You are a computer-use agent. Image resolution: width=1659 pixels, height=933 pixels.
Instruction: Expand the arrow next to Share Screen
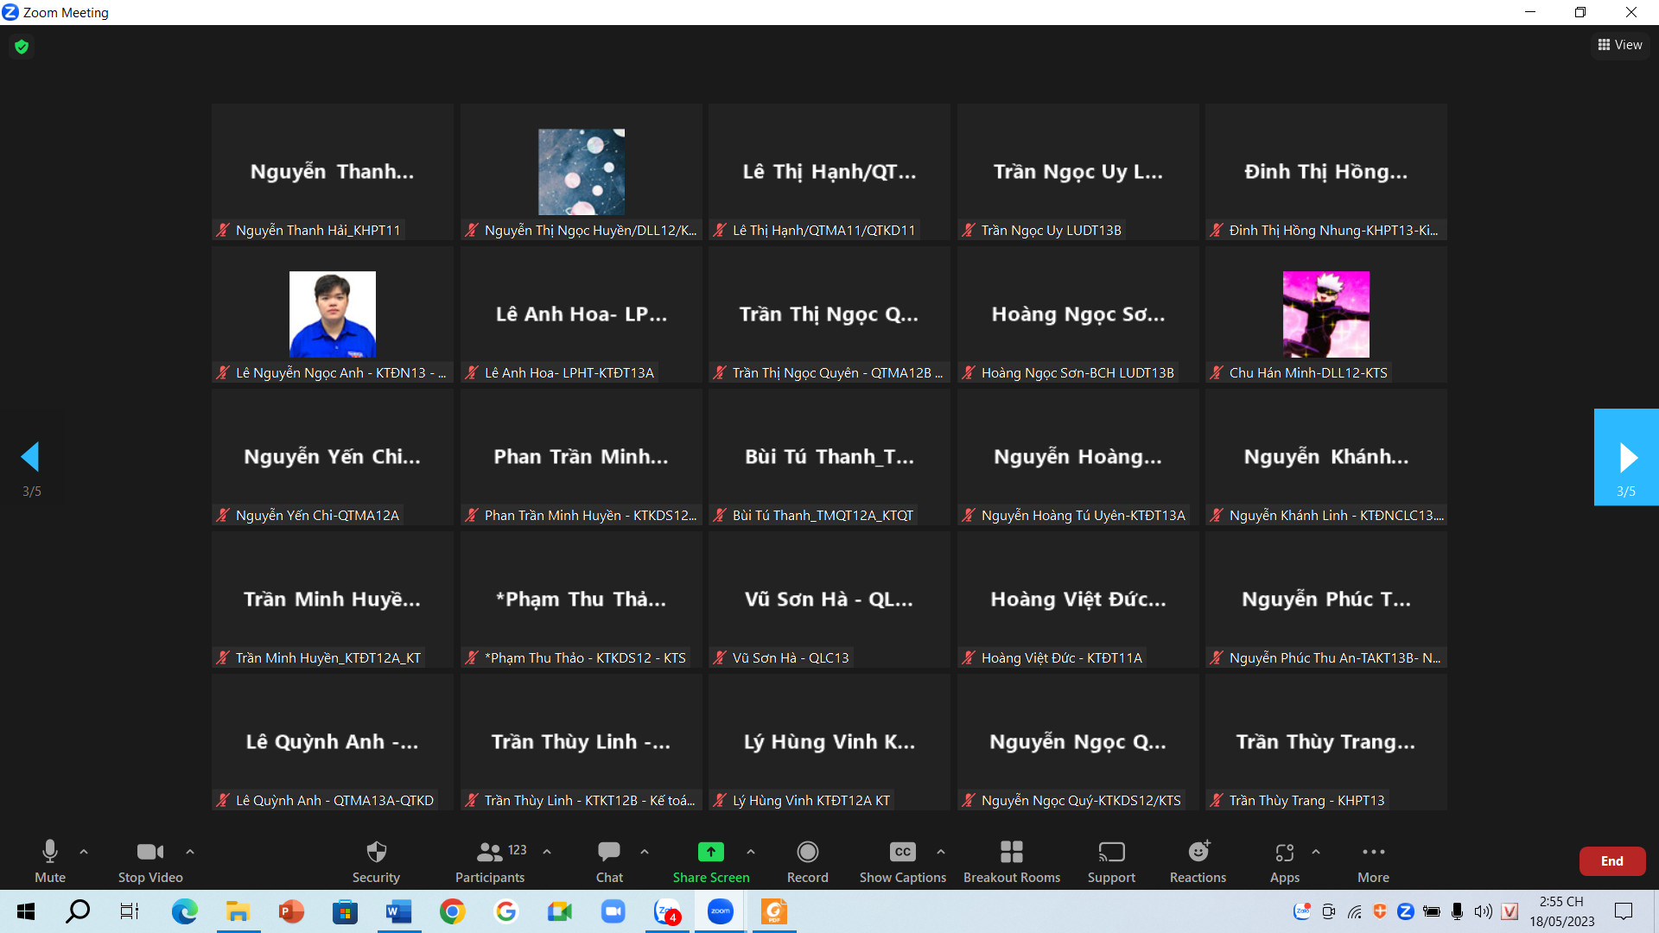coord(751,852)
